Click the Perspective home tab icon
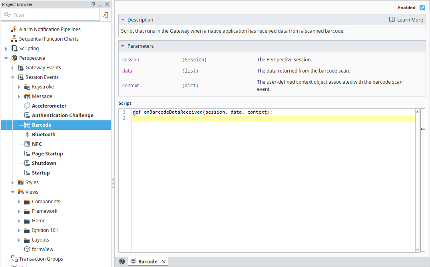This screenshot has width=430, height=267. pyautogui.click(x=122, y=261)
